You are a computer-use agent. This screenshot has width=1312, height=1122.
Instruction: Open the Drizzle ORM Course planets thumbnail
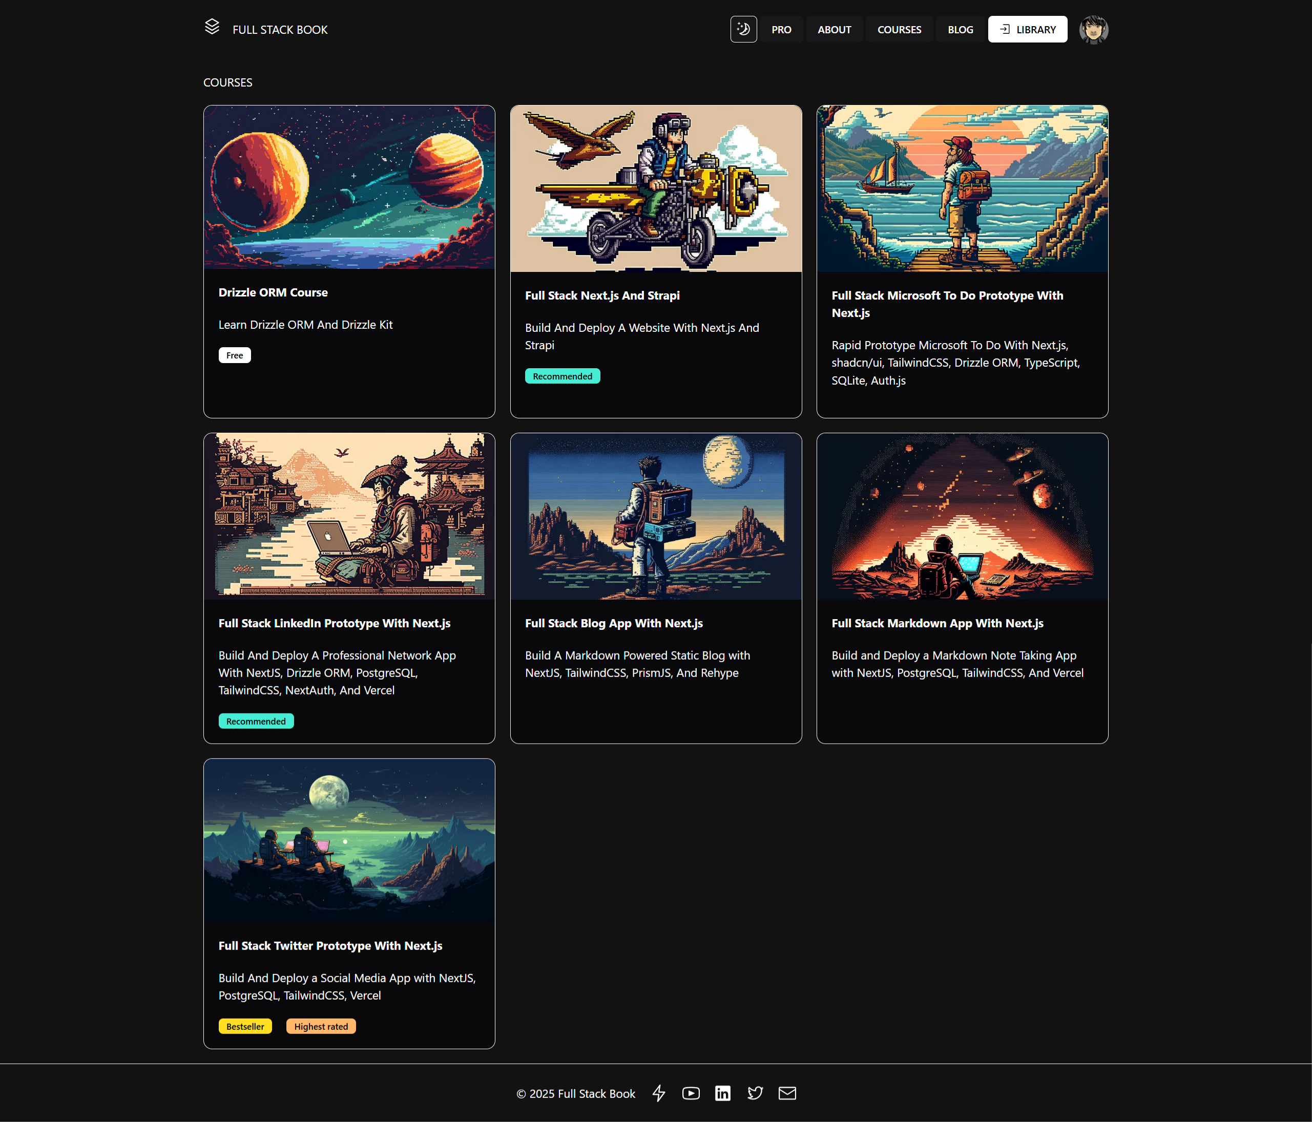point(349,188)
